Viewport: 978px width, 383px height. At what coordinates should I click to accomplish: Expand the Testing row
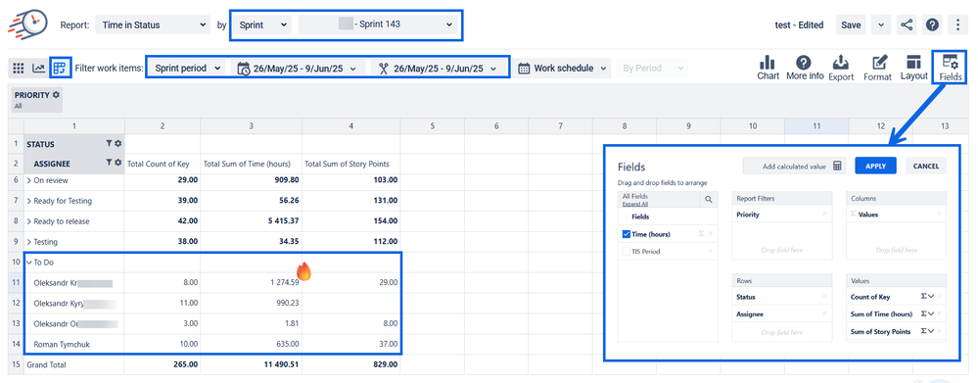tap(28, 241)
